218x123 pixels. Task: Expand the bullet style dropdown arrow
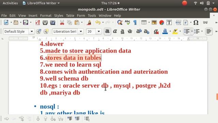(192, 31)
